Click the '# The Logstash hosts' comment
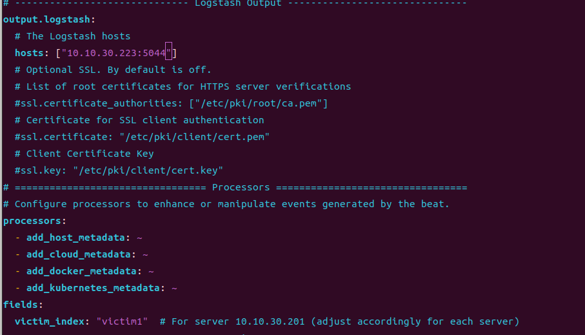This screenshot has height=335, width=585. (x=72, y=36)
